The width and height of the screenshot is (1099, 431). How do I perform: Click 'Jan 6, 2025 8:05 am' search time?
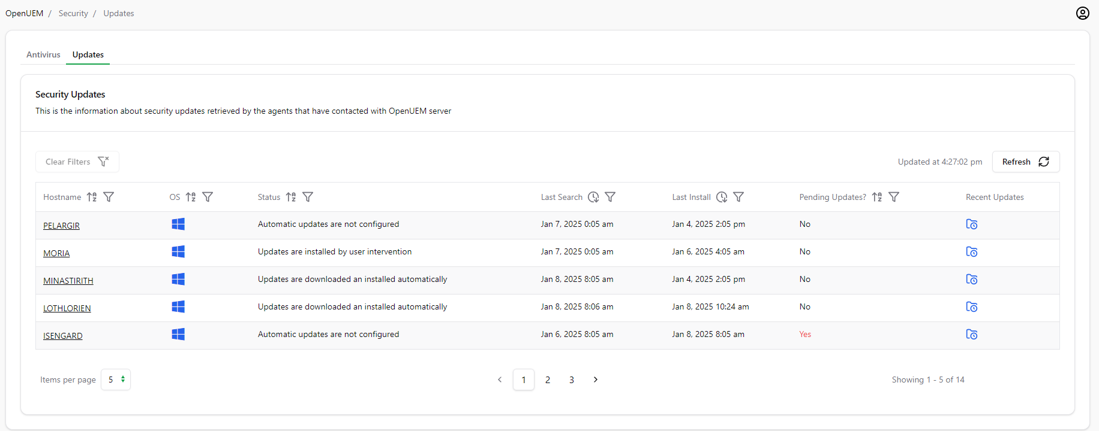[x=577, y=334]
